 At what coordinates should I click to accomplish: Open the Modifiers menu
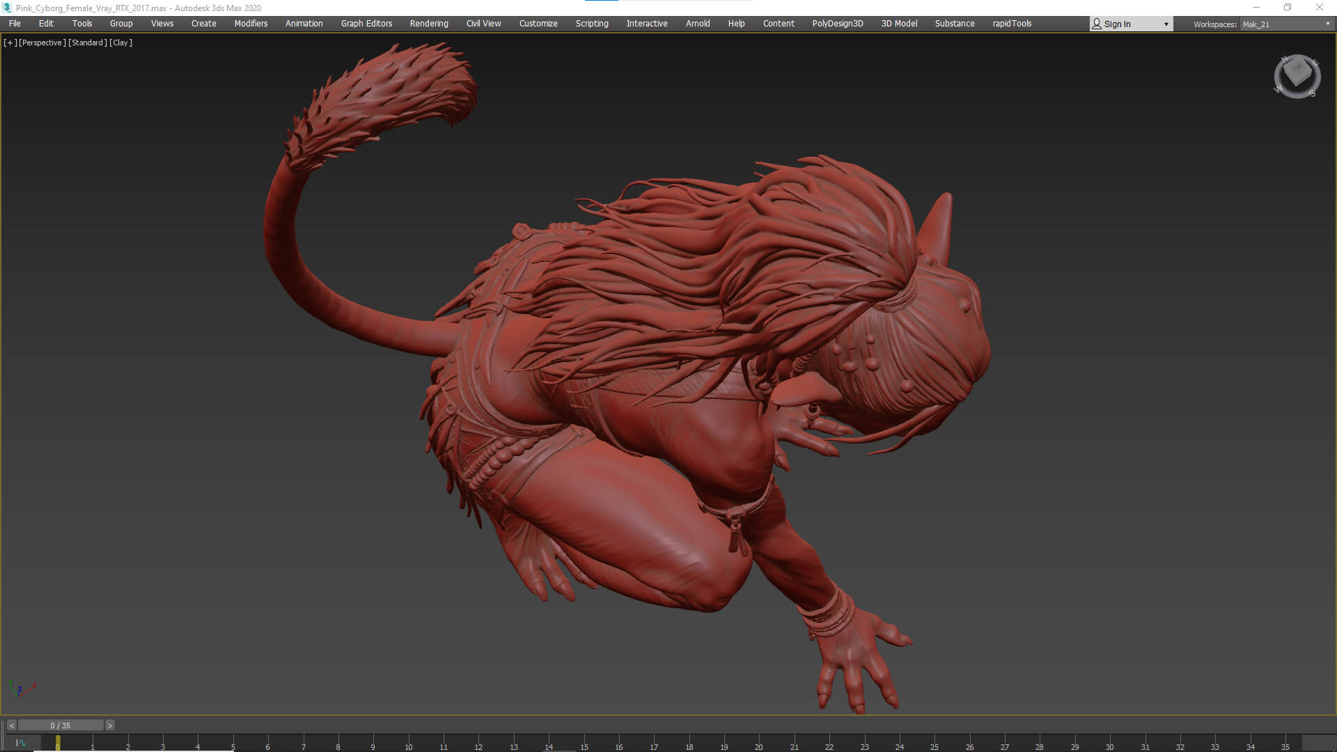pos(251,24)
